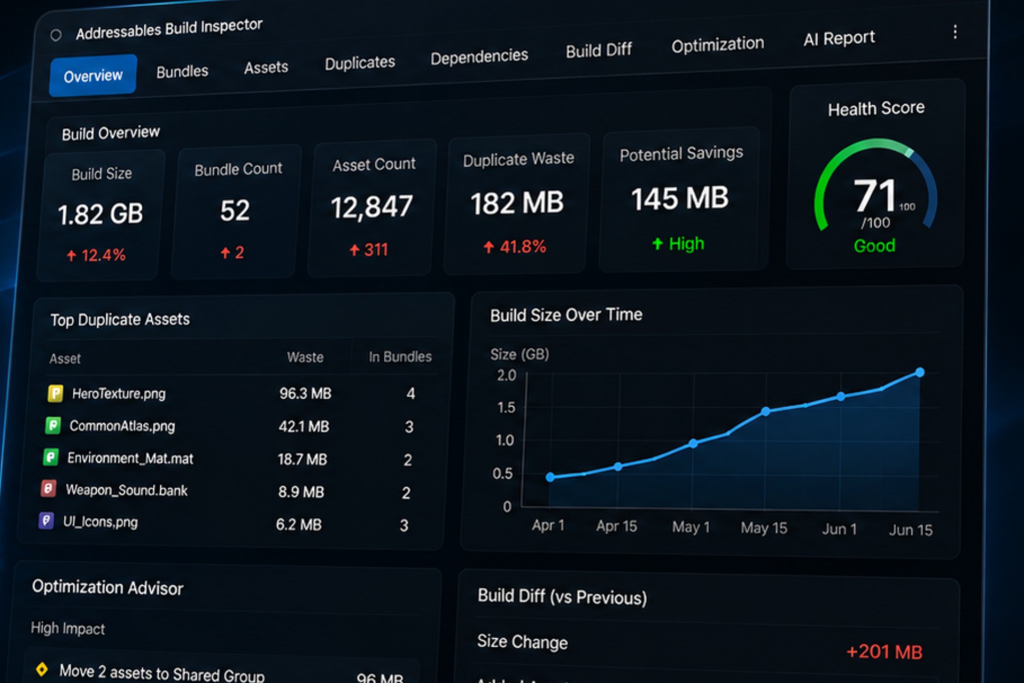Viewport: 1024px width, 683px height.
Task: Click the Apr 15 data point on chart
Action: point(618,467)
